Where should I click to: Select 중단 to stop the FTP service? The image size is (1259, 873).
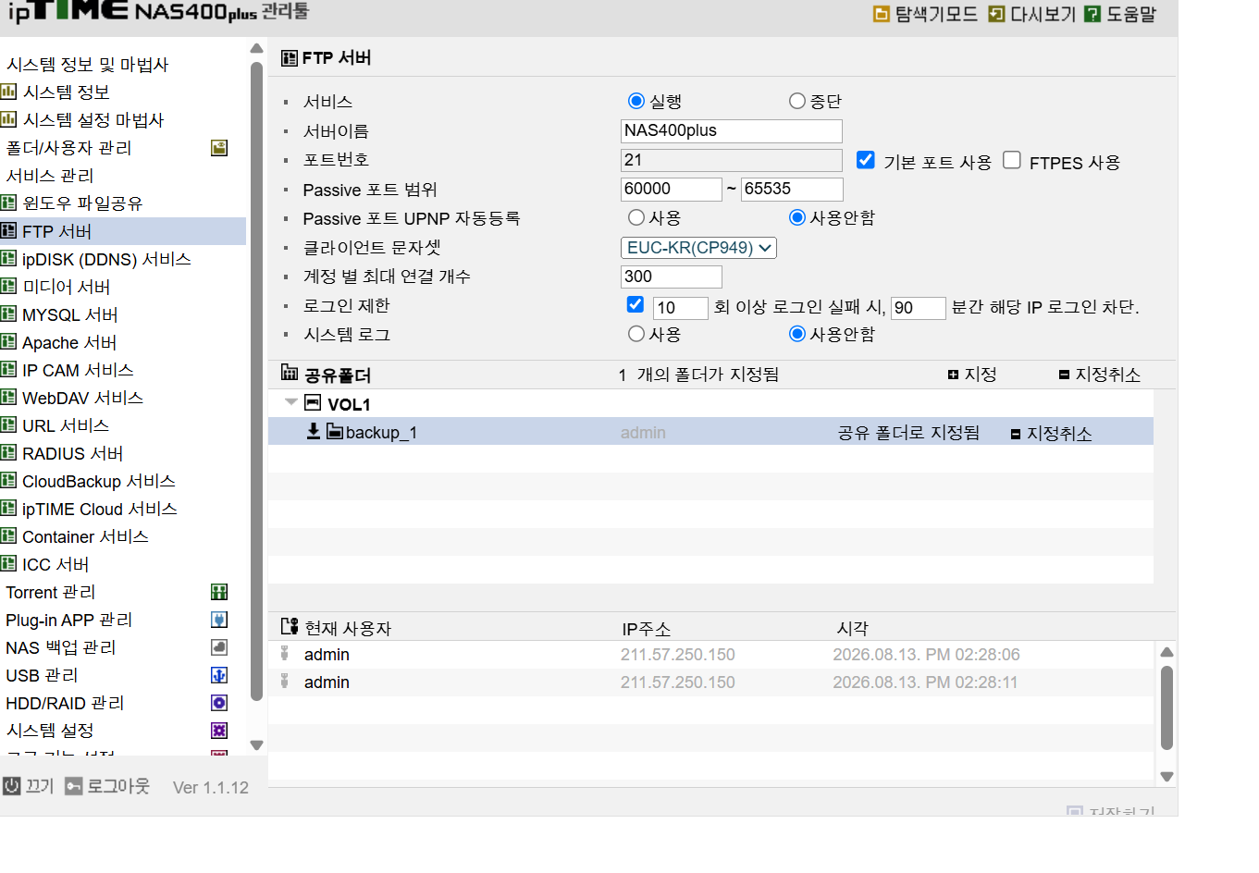click(796, 101)
